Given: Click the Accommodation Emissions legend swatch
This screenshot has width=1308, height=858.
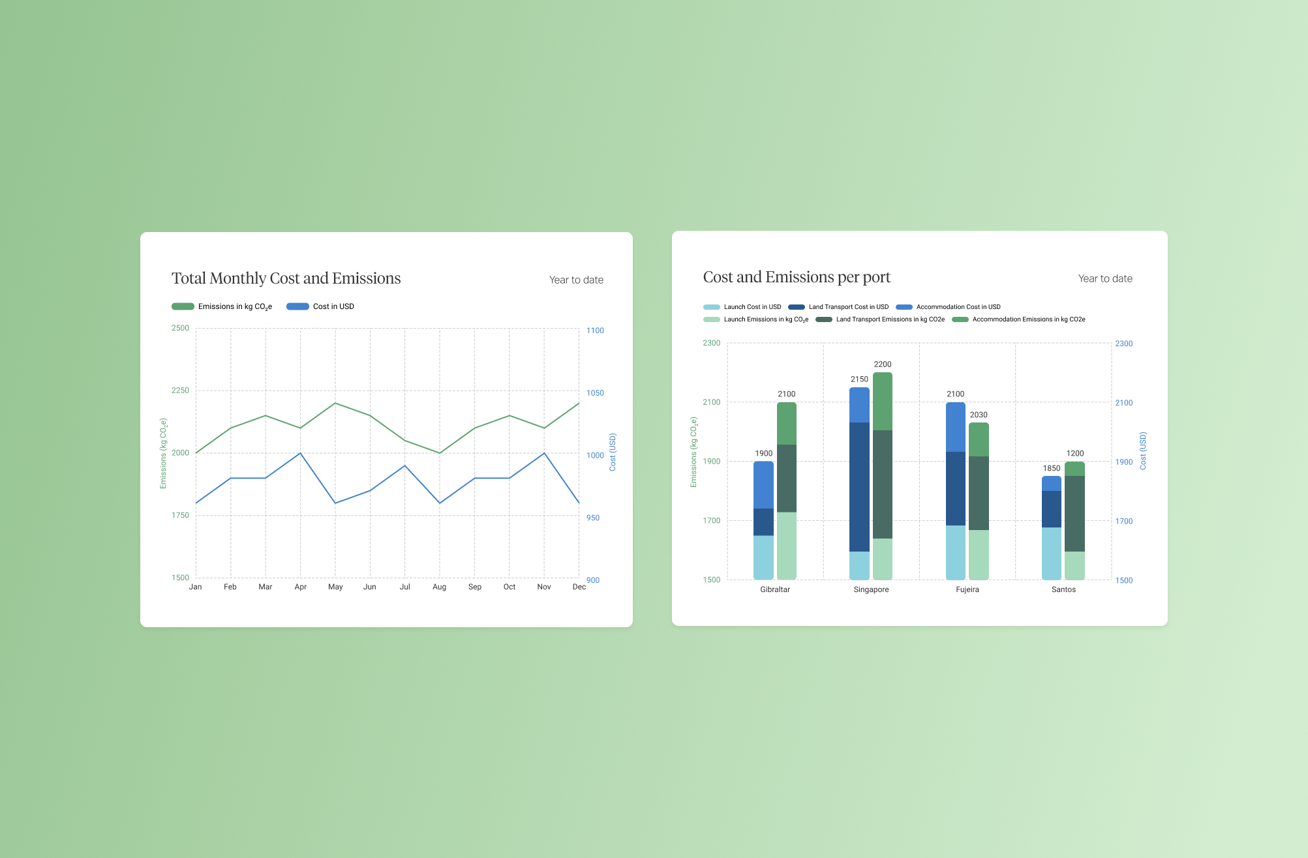Looking at the screenshot, I should 960,319.
